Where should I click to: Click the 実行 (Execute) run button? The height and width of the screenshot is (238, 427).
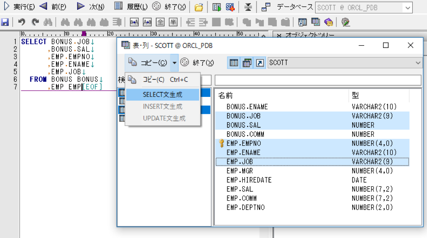[x=19, y=6]
